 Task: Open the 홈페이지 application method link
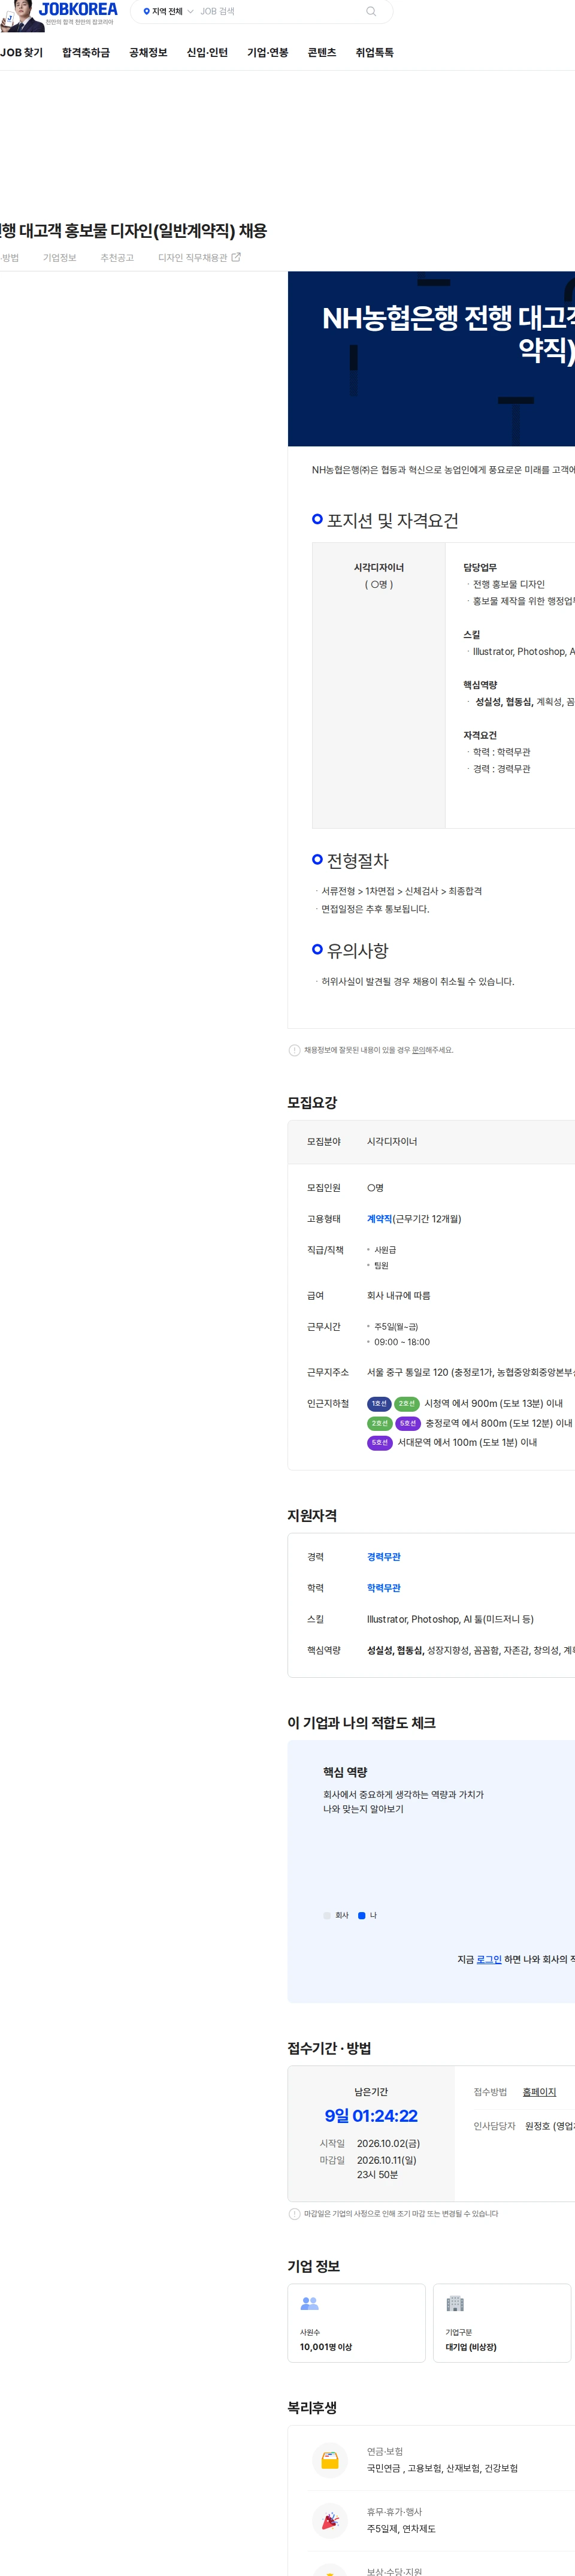coord(540,2092)
